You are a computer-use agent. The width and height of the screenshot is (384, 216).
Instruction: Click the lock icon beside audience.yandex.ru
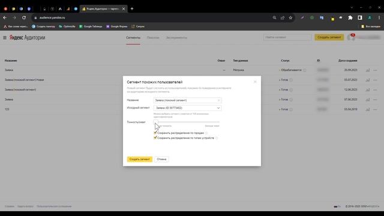tap(35, 17)
